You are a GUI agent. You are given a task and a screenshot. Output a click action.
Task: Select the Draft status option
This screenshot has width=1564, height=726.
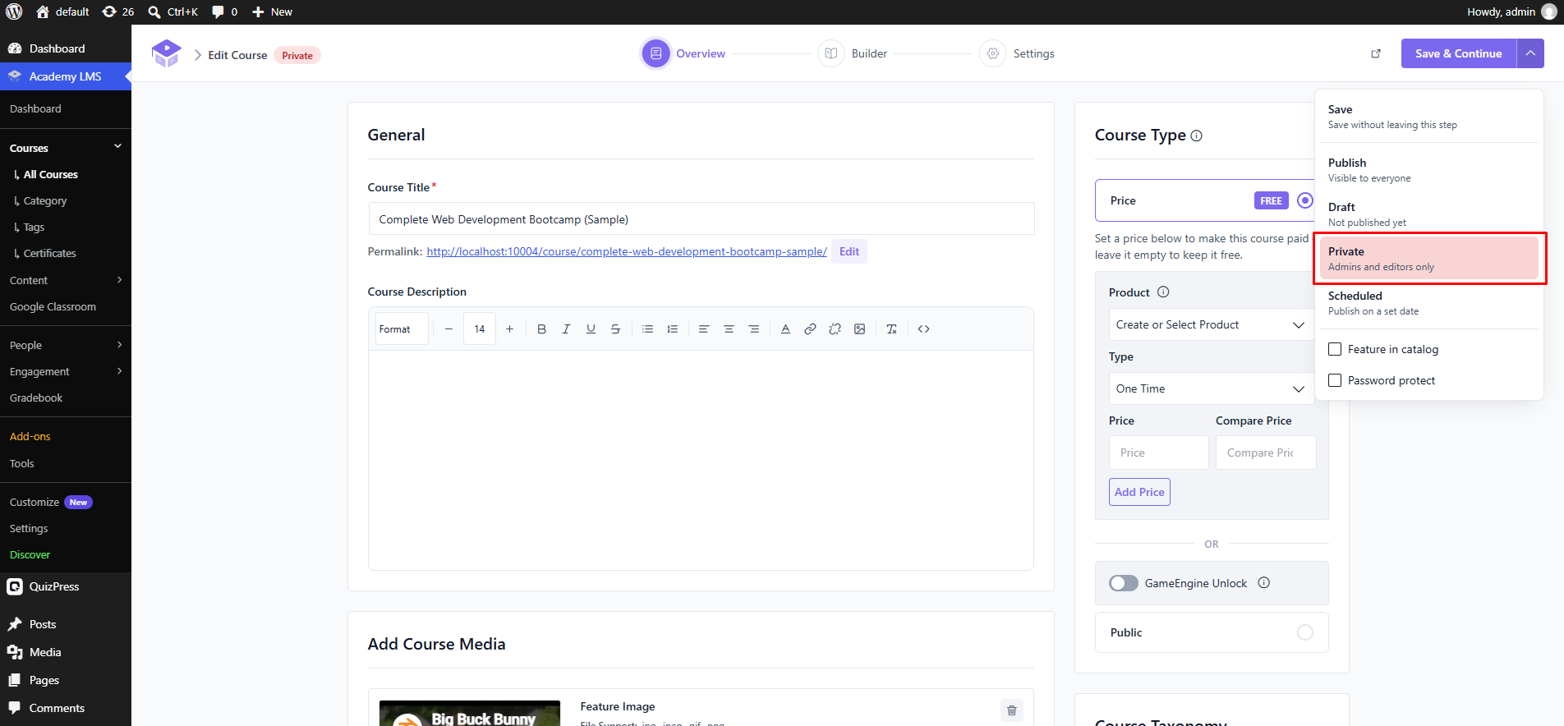click(x=1428, y=214)
